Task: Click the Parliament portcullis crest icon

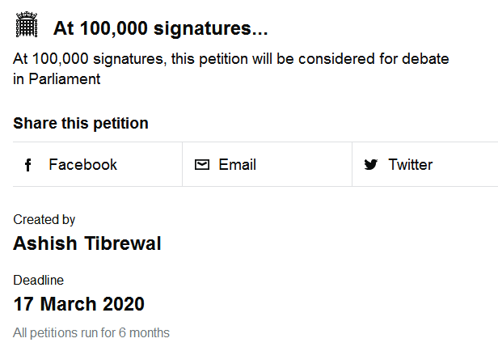Action: [27, 24]
